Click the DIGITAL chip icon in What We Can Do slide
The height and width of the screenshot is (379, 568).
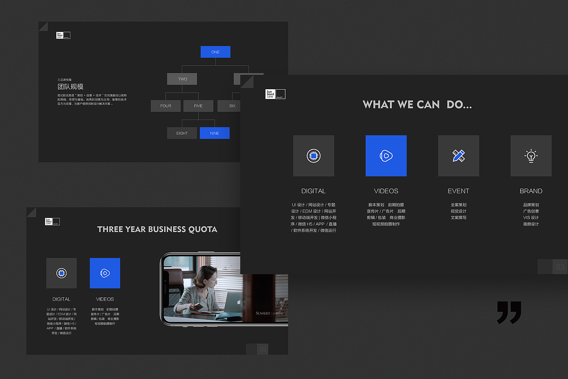coord(314,156)
